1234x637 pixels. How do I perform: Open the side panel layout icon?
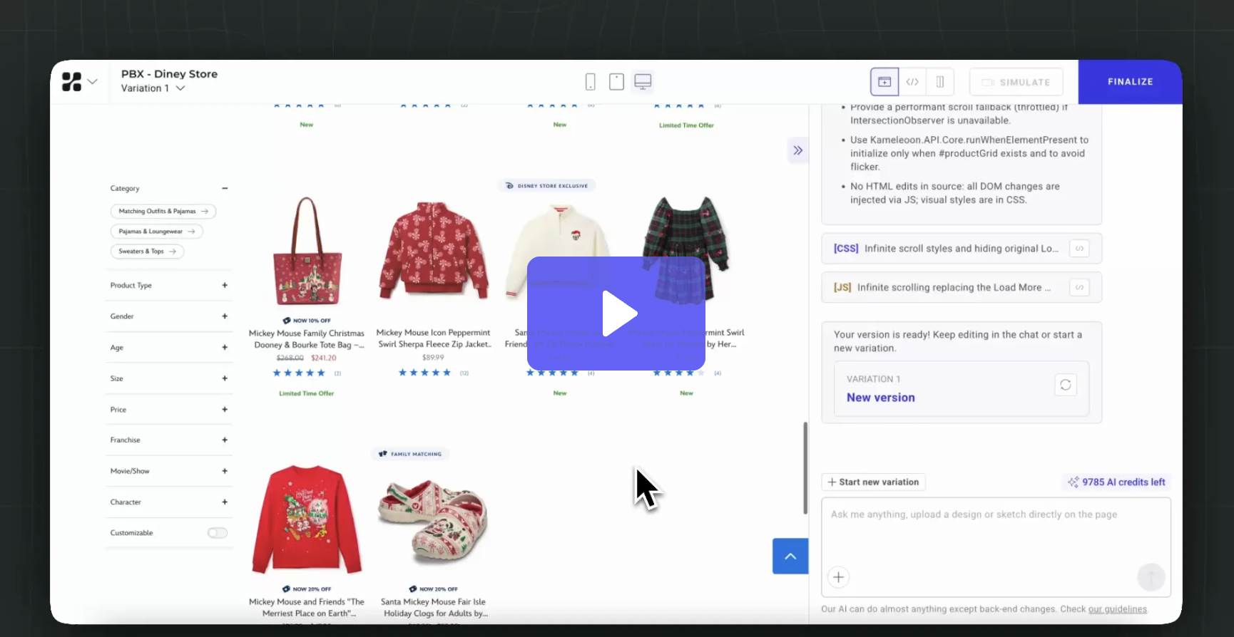[940, 82]
